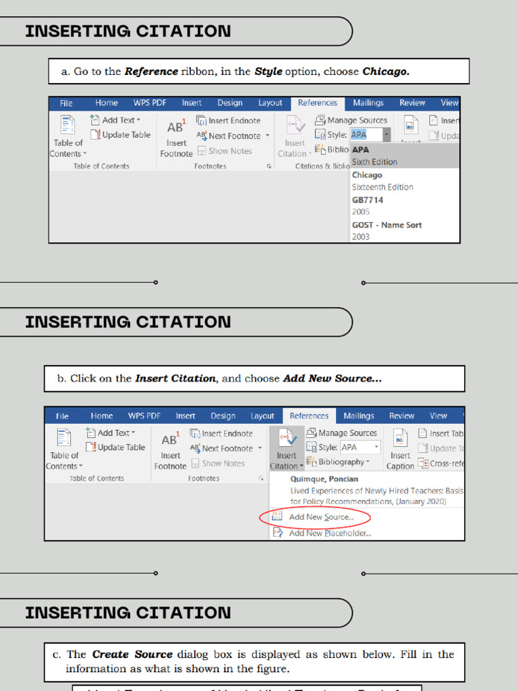The image size is (518, 691).
Task: Click Manage Sources in step a ribbon
Action: [x=351, y=120]
